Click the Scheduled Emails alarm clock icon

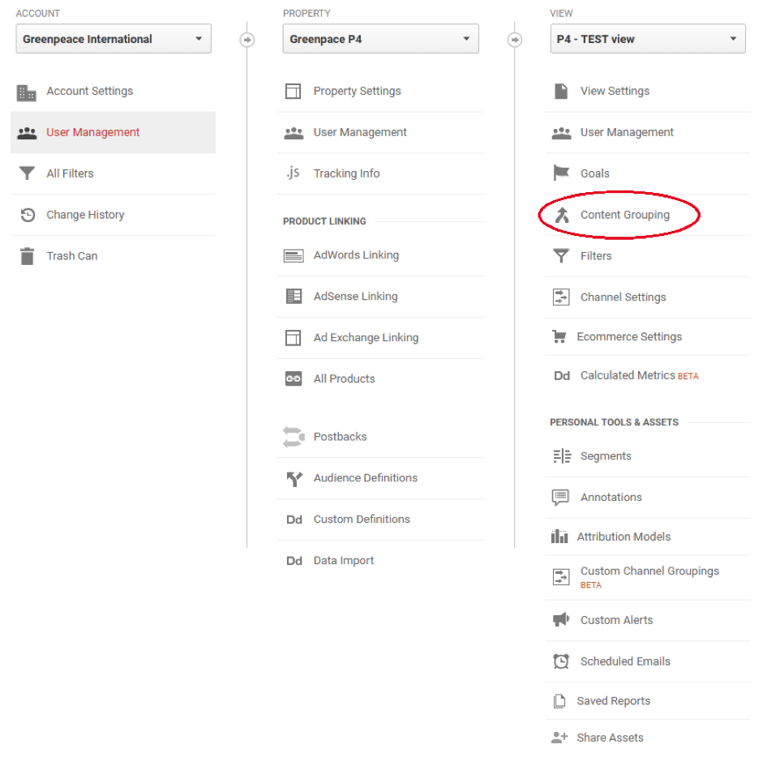pyautogui.click(x=561, y=661)
